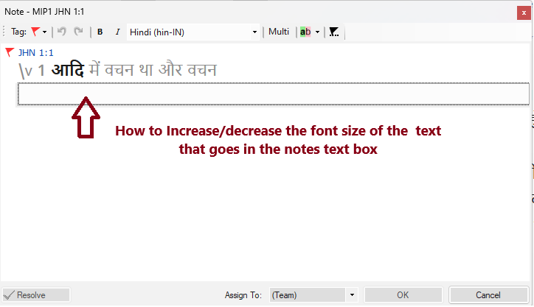This screenshot has width=534, height=307.
Task: Click the bold word आदि in verse text
Action: click(x=67, y=70)
